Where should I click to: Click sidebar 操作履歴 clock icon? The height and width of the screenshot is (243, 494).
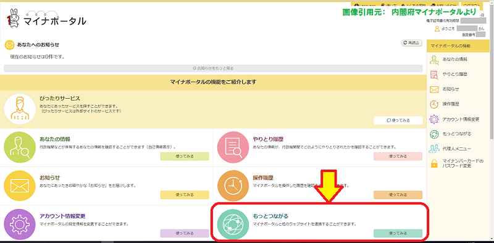tap(434, 104)
